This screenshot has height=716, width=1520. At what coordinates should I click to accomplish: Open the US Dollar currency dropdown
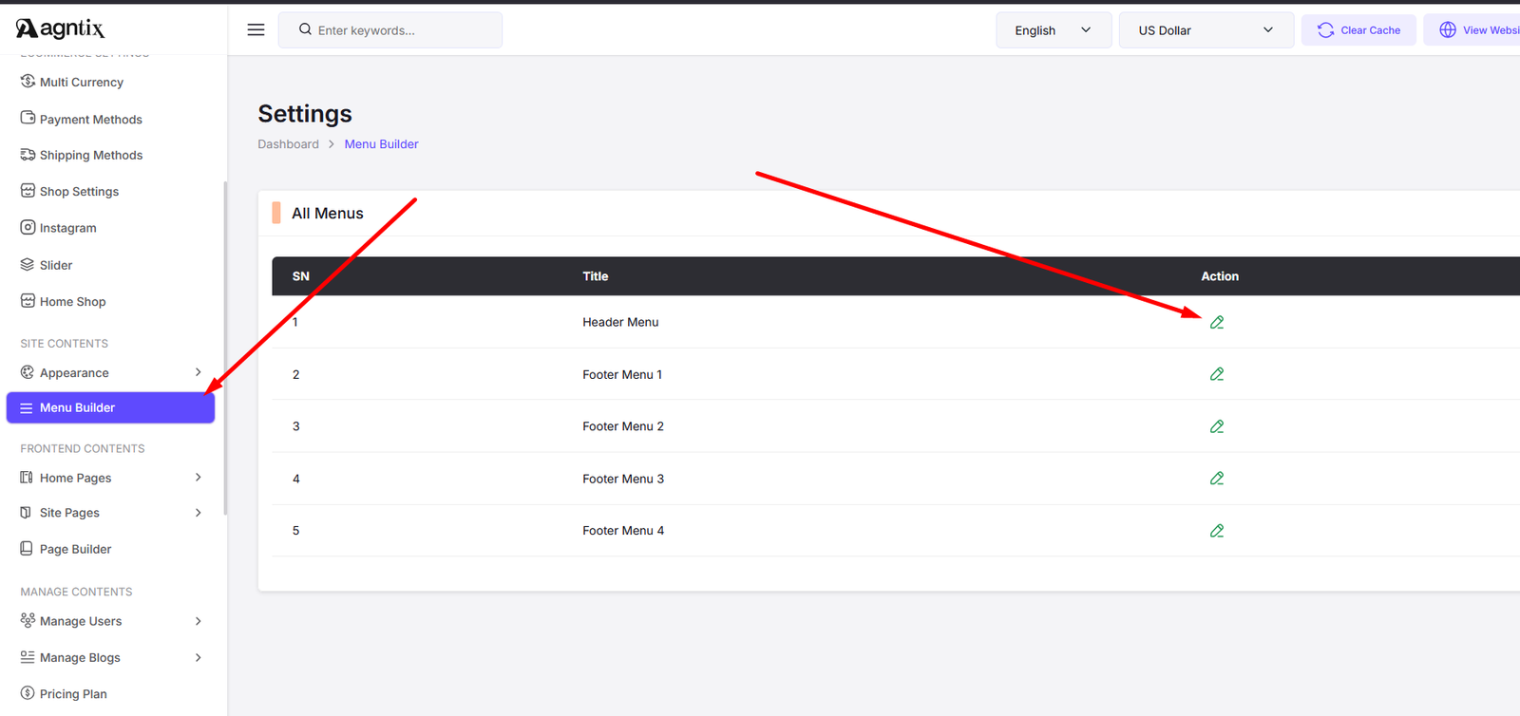click(x=1206, y=30)
